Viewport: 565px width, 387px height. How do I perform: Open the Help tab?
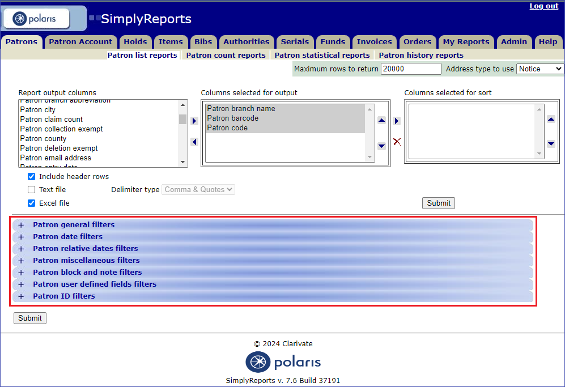(x=548, y=42)
